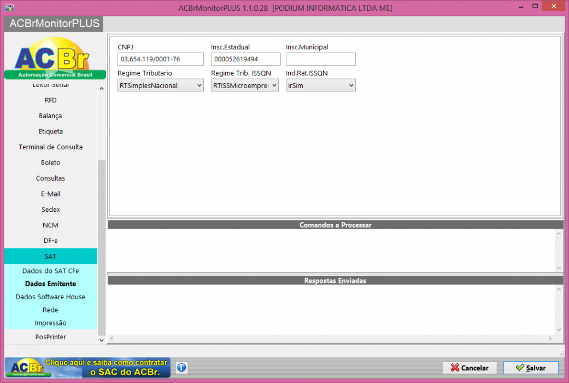This screenshot has width=569, height=383.
Task: Select Sedex in the sidebar
Action: 51,210
